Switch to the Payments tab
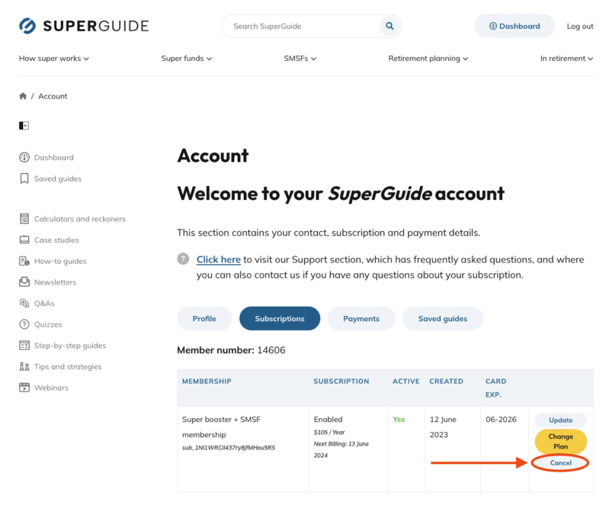This screenshot has height=515, width=612. coord(361,318)
